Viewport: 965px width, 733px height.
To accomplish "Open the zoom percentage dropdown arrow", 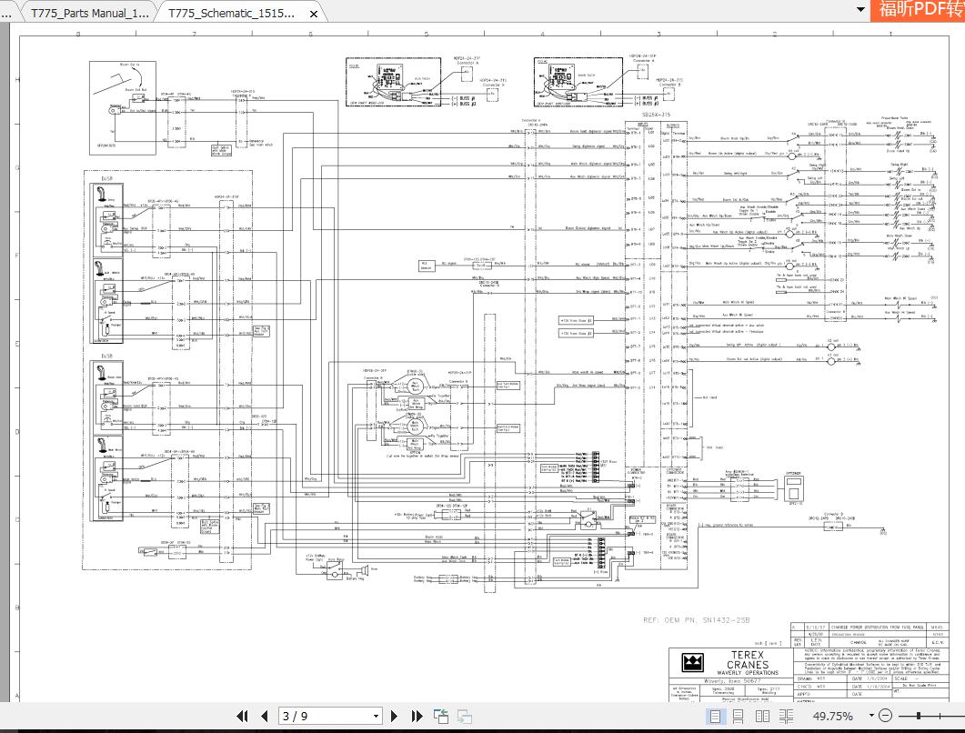I will coord(870,715).
